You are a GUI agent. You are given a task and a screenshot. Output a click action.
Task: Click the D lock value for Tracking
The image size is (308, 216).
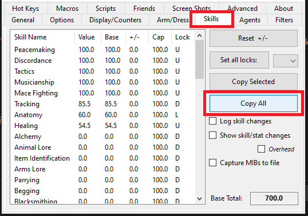(x=177, y=104)
